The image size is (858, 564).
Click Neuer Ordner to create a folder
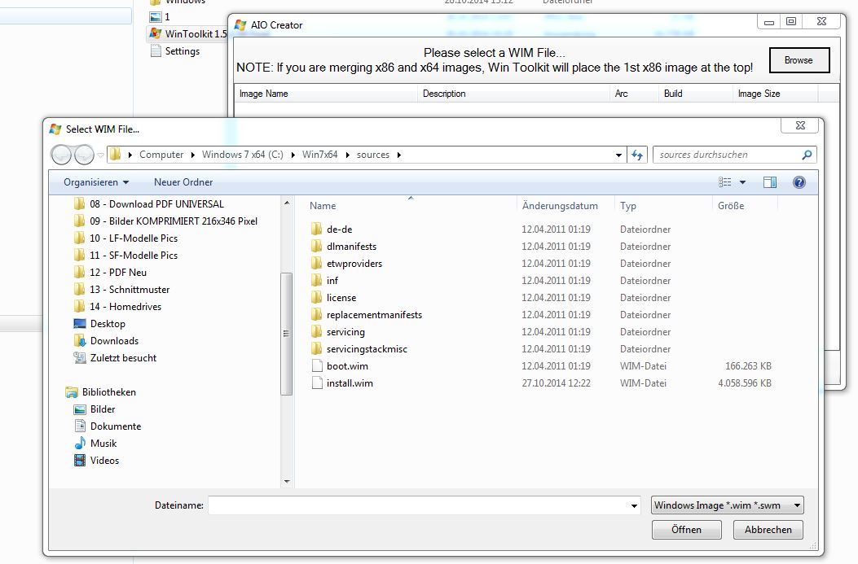click(183, 182)
